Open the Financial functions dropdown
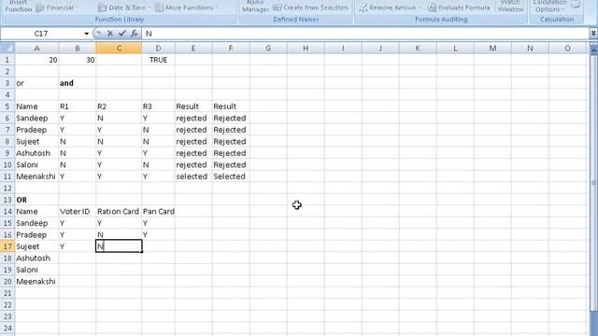The image size is (598, 336). coord(57,7)
